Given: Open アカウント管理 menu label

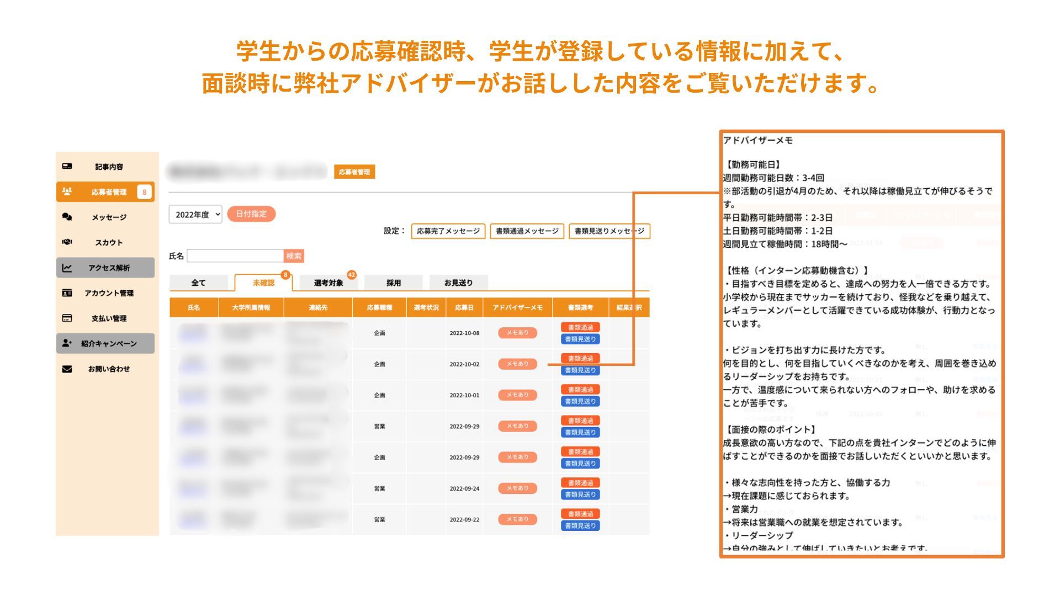Looking at the screenshot, I should (109, 293).
